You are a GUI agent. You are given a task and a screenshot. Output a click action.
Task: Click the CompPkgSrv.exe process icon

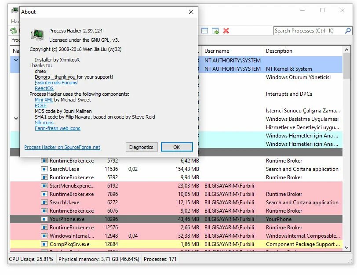[44, 244]
